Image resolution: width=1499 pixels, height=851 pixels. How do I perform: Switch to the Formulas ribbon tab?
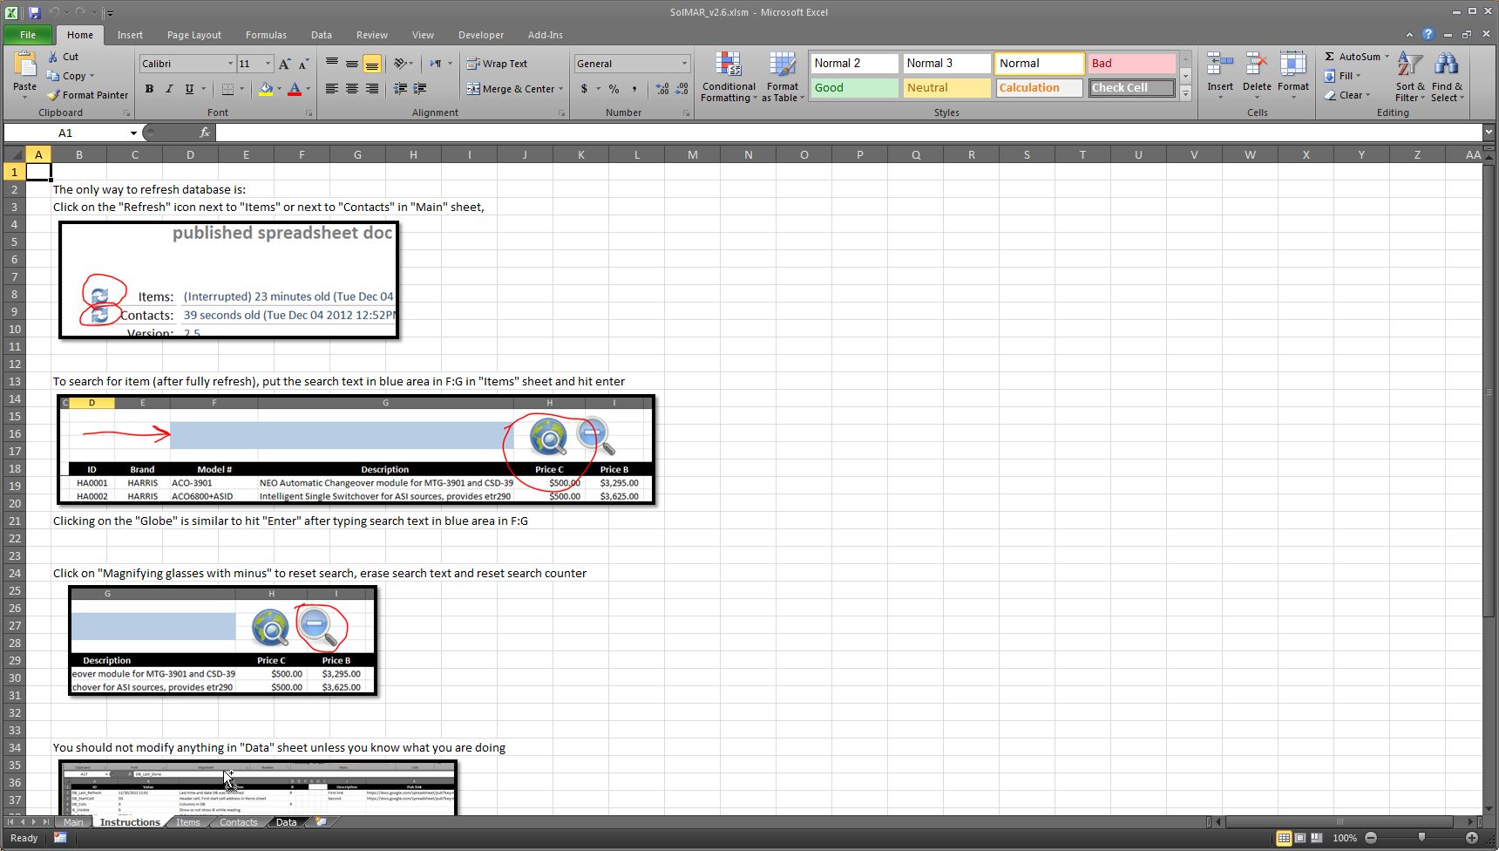click(x=266, y=35)
